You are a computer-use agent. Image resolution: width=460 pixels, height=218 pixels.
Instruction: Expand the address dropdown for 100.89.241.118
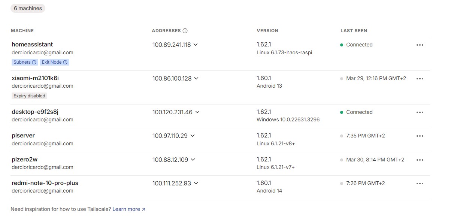point(196,45)
